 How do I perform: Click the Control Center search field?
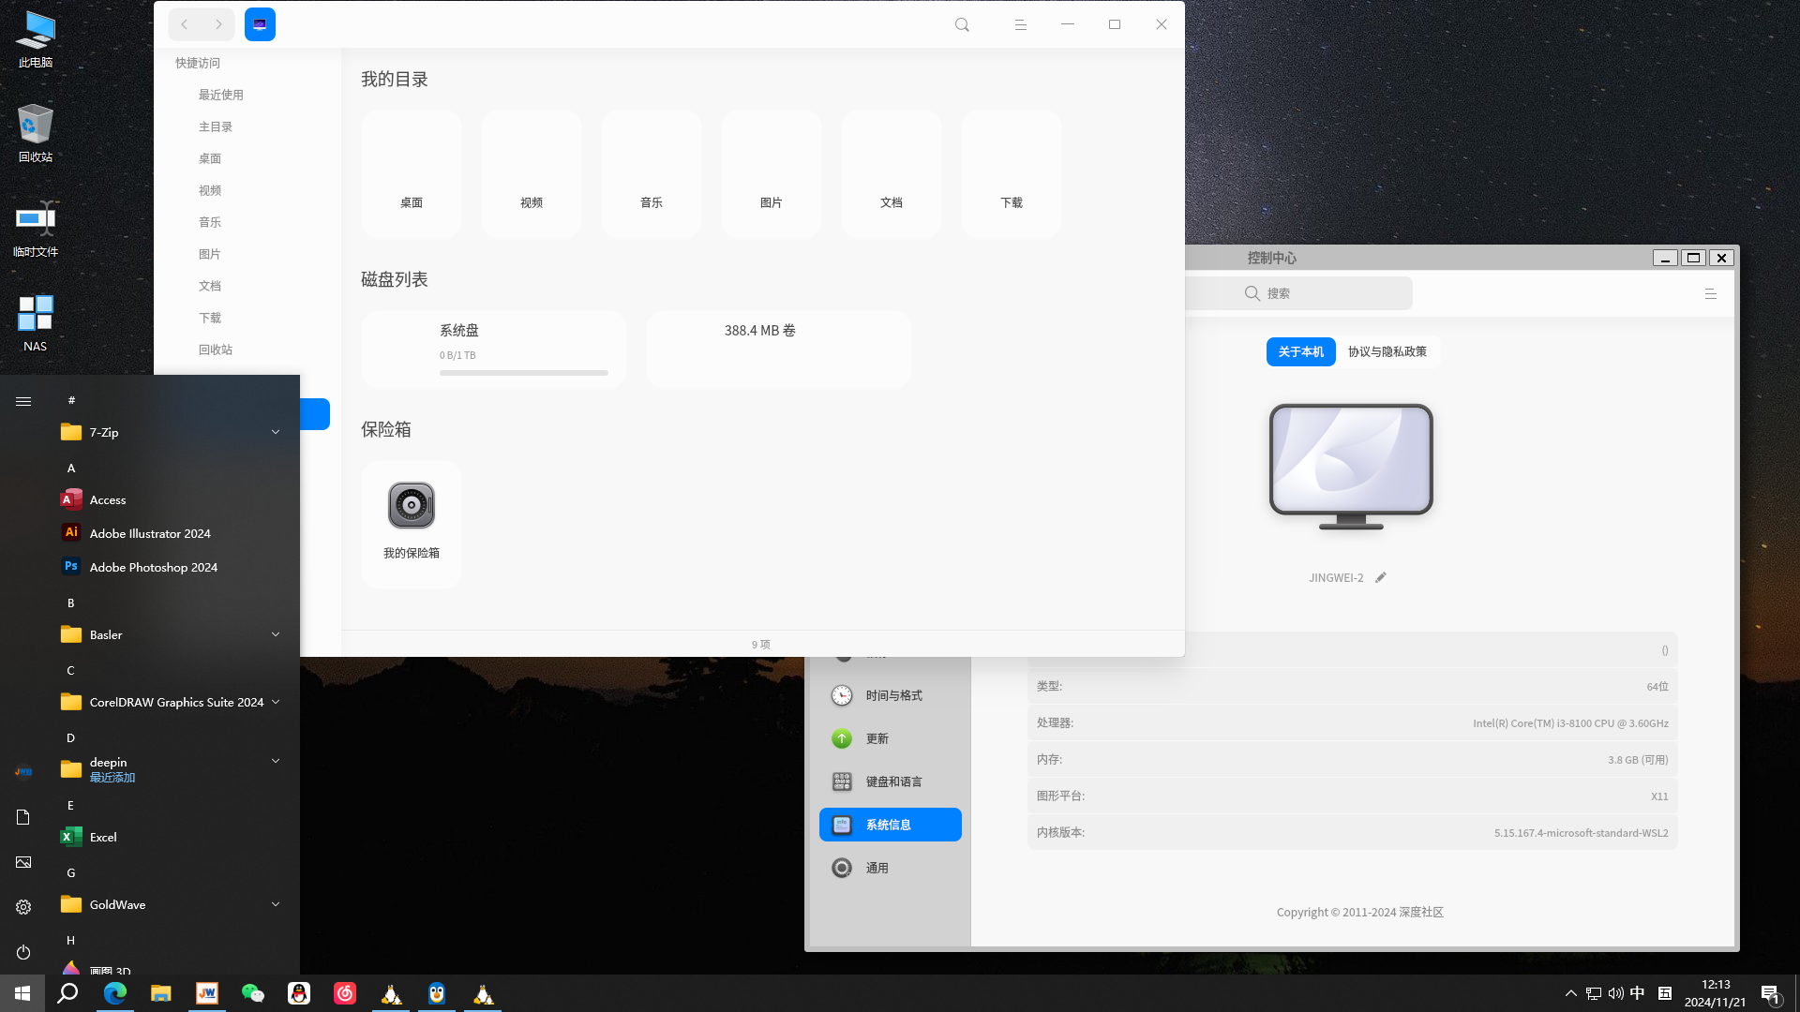[1298, 293]
